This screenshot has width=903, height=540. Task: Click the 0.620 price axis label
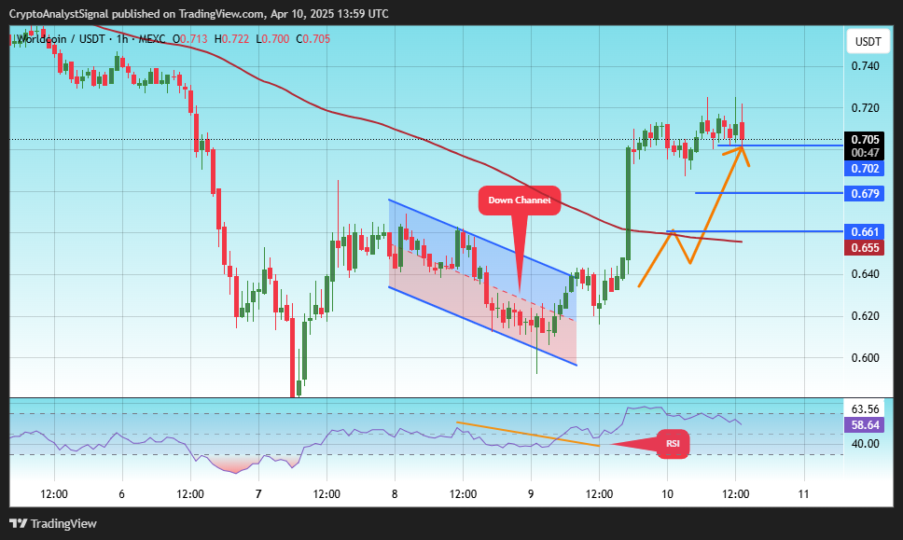[865, 316]
